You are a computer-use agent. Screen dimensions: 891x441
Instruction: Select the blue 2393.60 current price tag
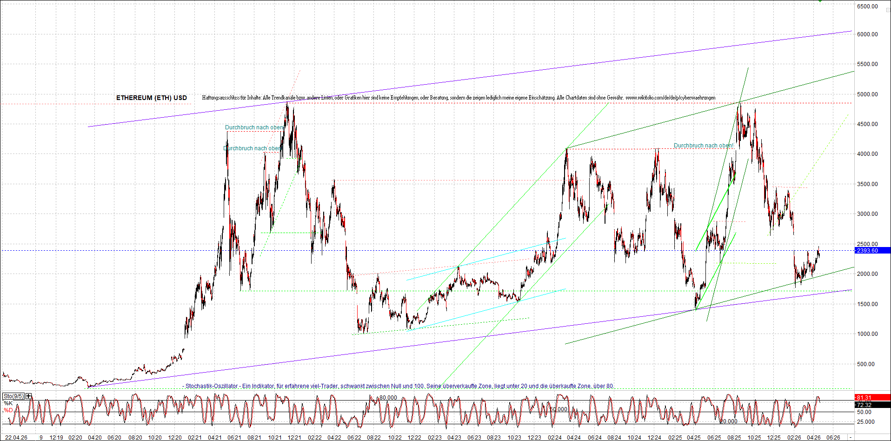pos(872,251)
